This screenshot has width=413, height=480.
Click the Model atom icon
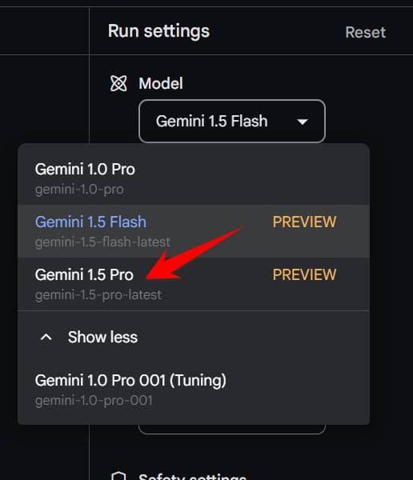[118, 83]
